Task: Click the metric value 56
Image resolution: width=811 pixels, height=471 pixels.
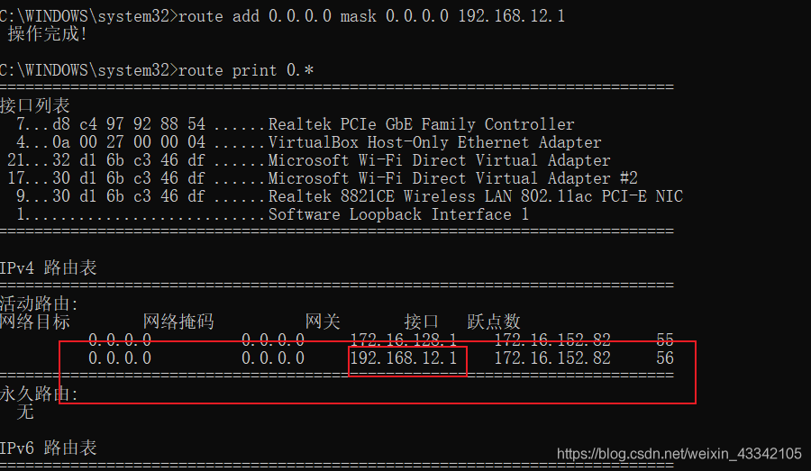Action: coord(665,358)
